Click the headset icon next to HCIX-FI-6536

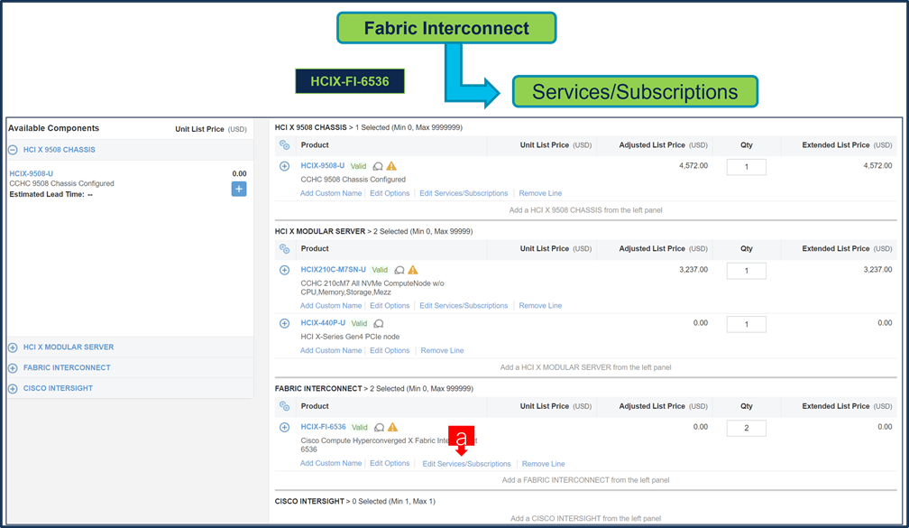coord(379,428)
